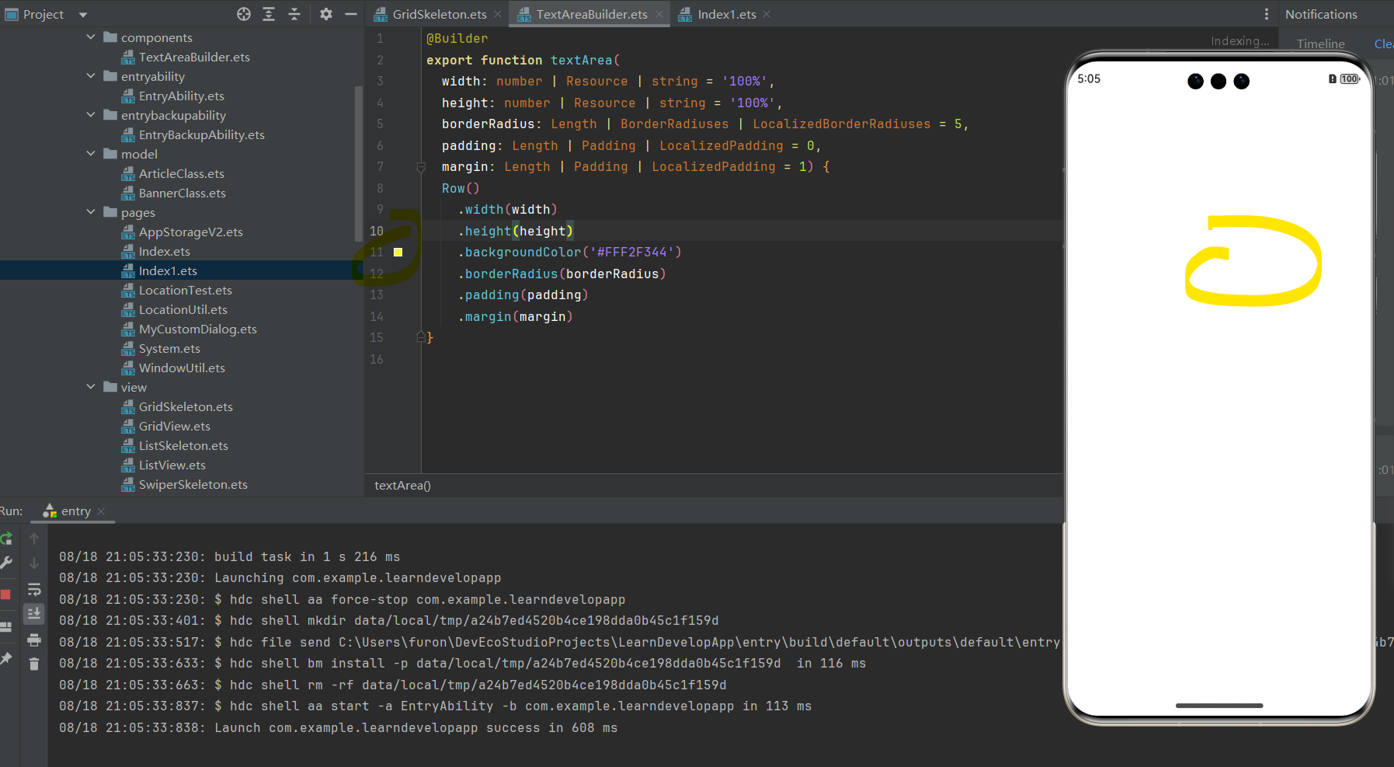The width and height of the screenshot is (1394, 767).
Task: Open BannerClass.ets in project tree
Action: click(182, 193)
